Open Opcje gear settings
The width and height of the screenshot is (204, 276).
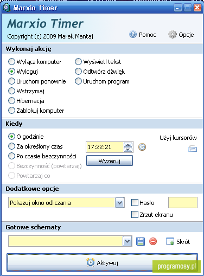172,34
